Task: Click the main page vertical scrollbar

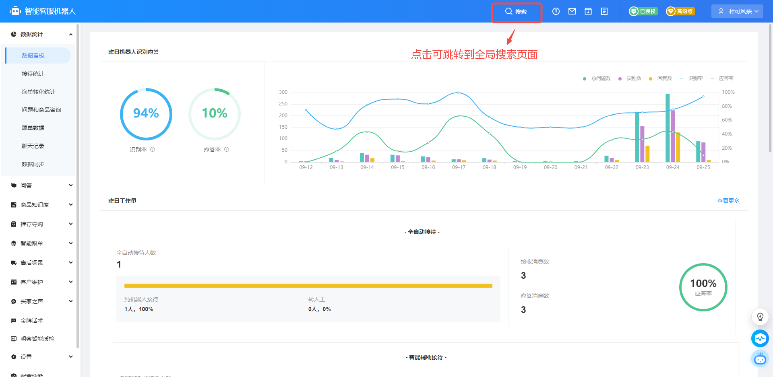Action: tap(770, 88)
